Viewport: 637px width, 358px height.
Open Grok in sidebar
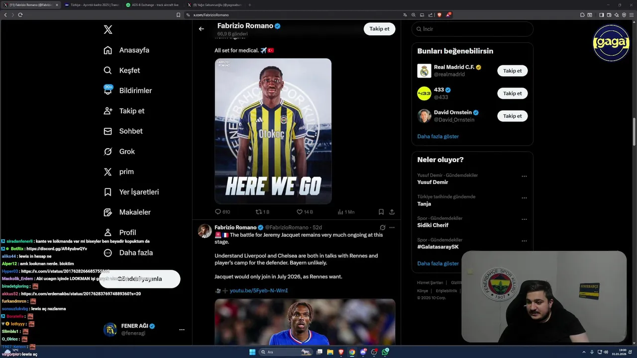[x=108, y=152]
